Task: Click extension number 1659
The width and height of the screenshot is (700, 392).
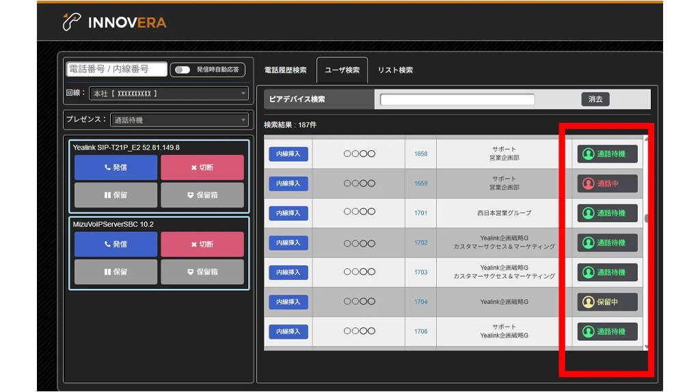Action: (x=420, y=183)
